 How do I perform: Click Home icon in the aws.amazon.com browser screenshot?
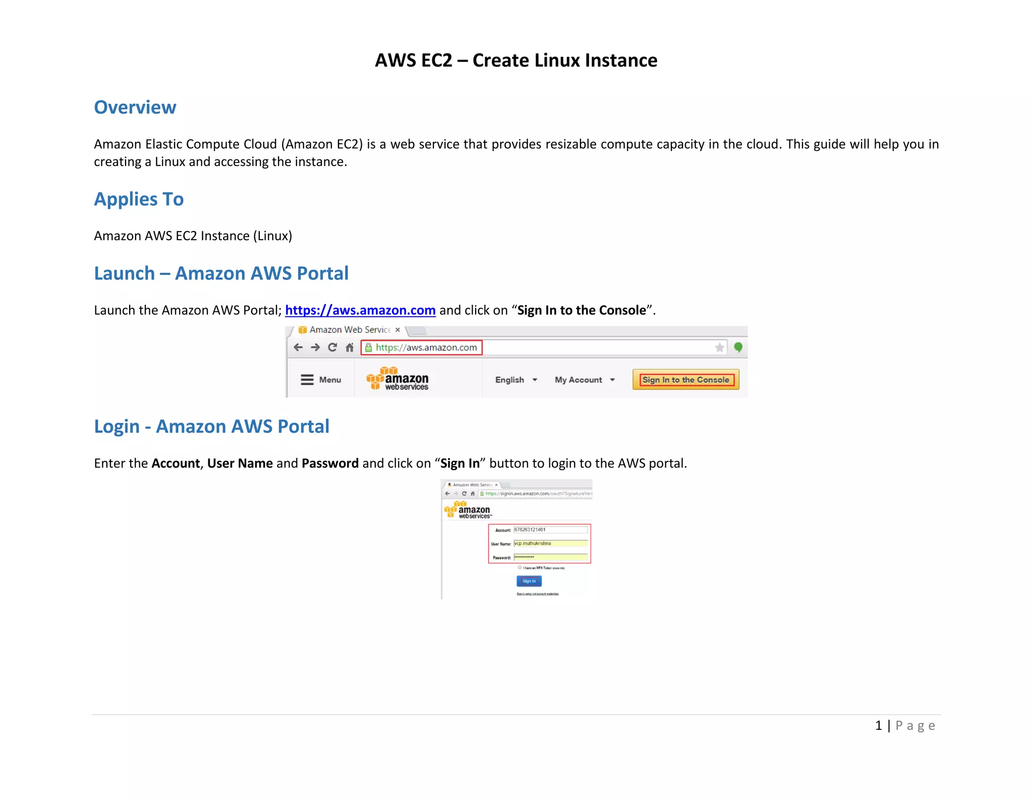pyautogui.click(x=350, y=348)
